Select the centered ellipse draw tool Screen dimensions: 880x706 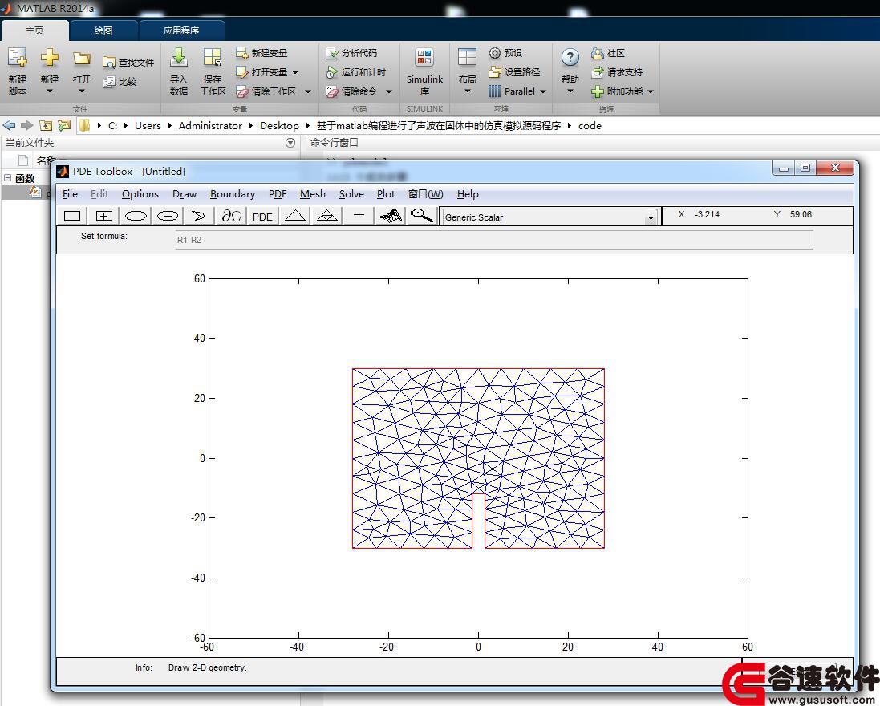click(x=167, y=216)
